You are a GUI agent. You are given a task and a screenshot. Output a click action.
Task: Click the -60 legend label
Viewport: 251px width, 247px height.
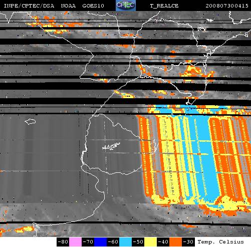(113, 242)
